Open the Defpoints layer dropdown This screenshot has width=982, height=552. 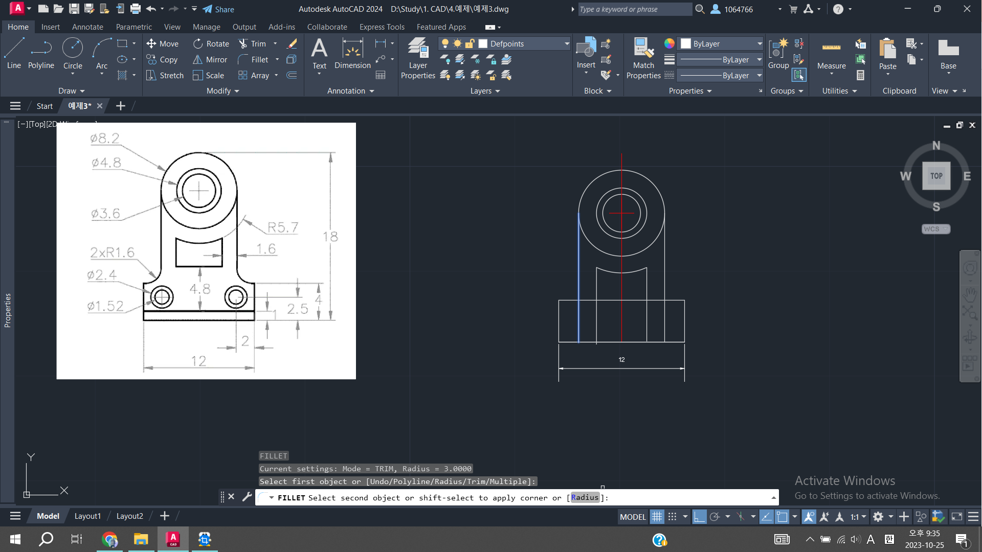(567, 44)
